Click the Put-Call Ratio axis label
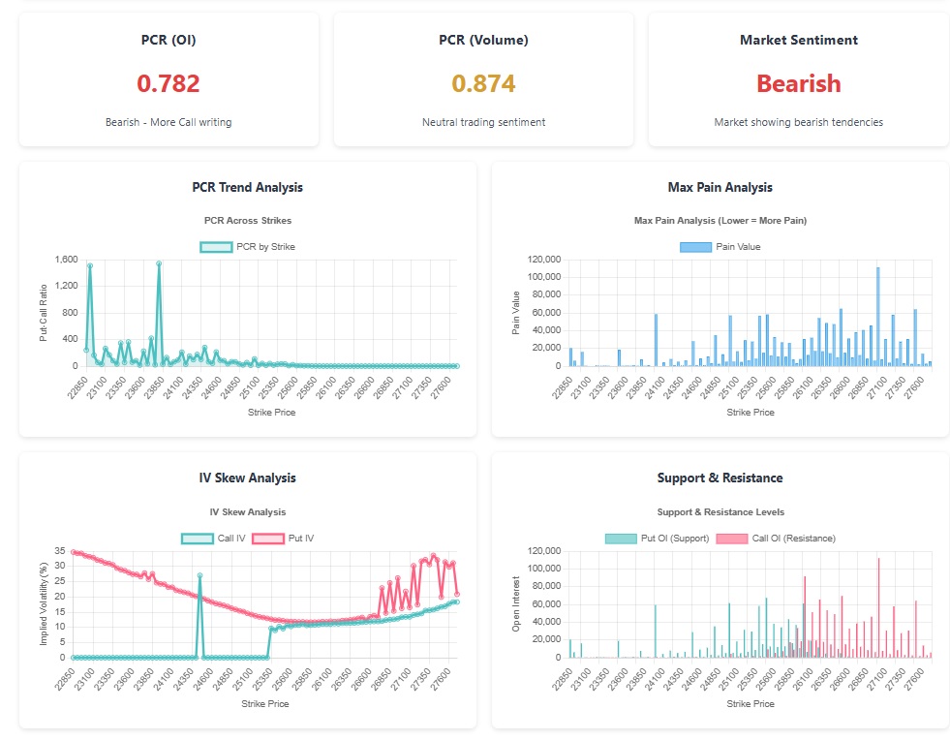 43,313
